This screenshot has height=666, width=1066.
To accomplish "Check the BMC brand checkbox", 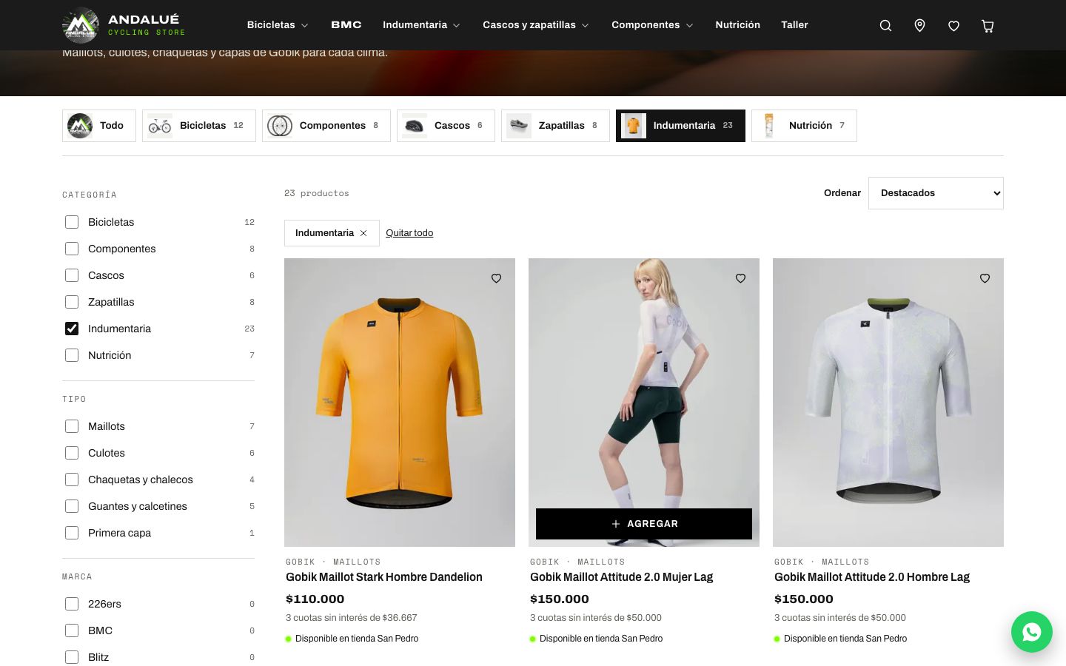I will coord(72,630).
